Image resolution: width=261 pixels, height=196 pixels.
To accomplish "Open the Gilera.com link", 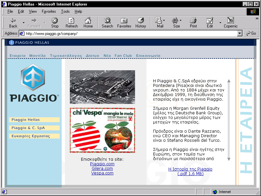I will [102, 169].
